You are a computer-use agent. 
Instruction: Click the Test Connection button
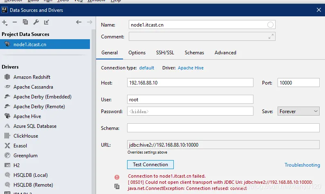tap(150, 165)
